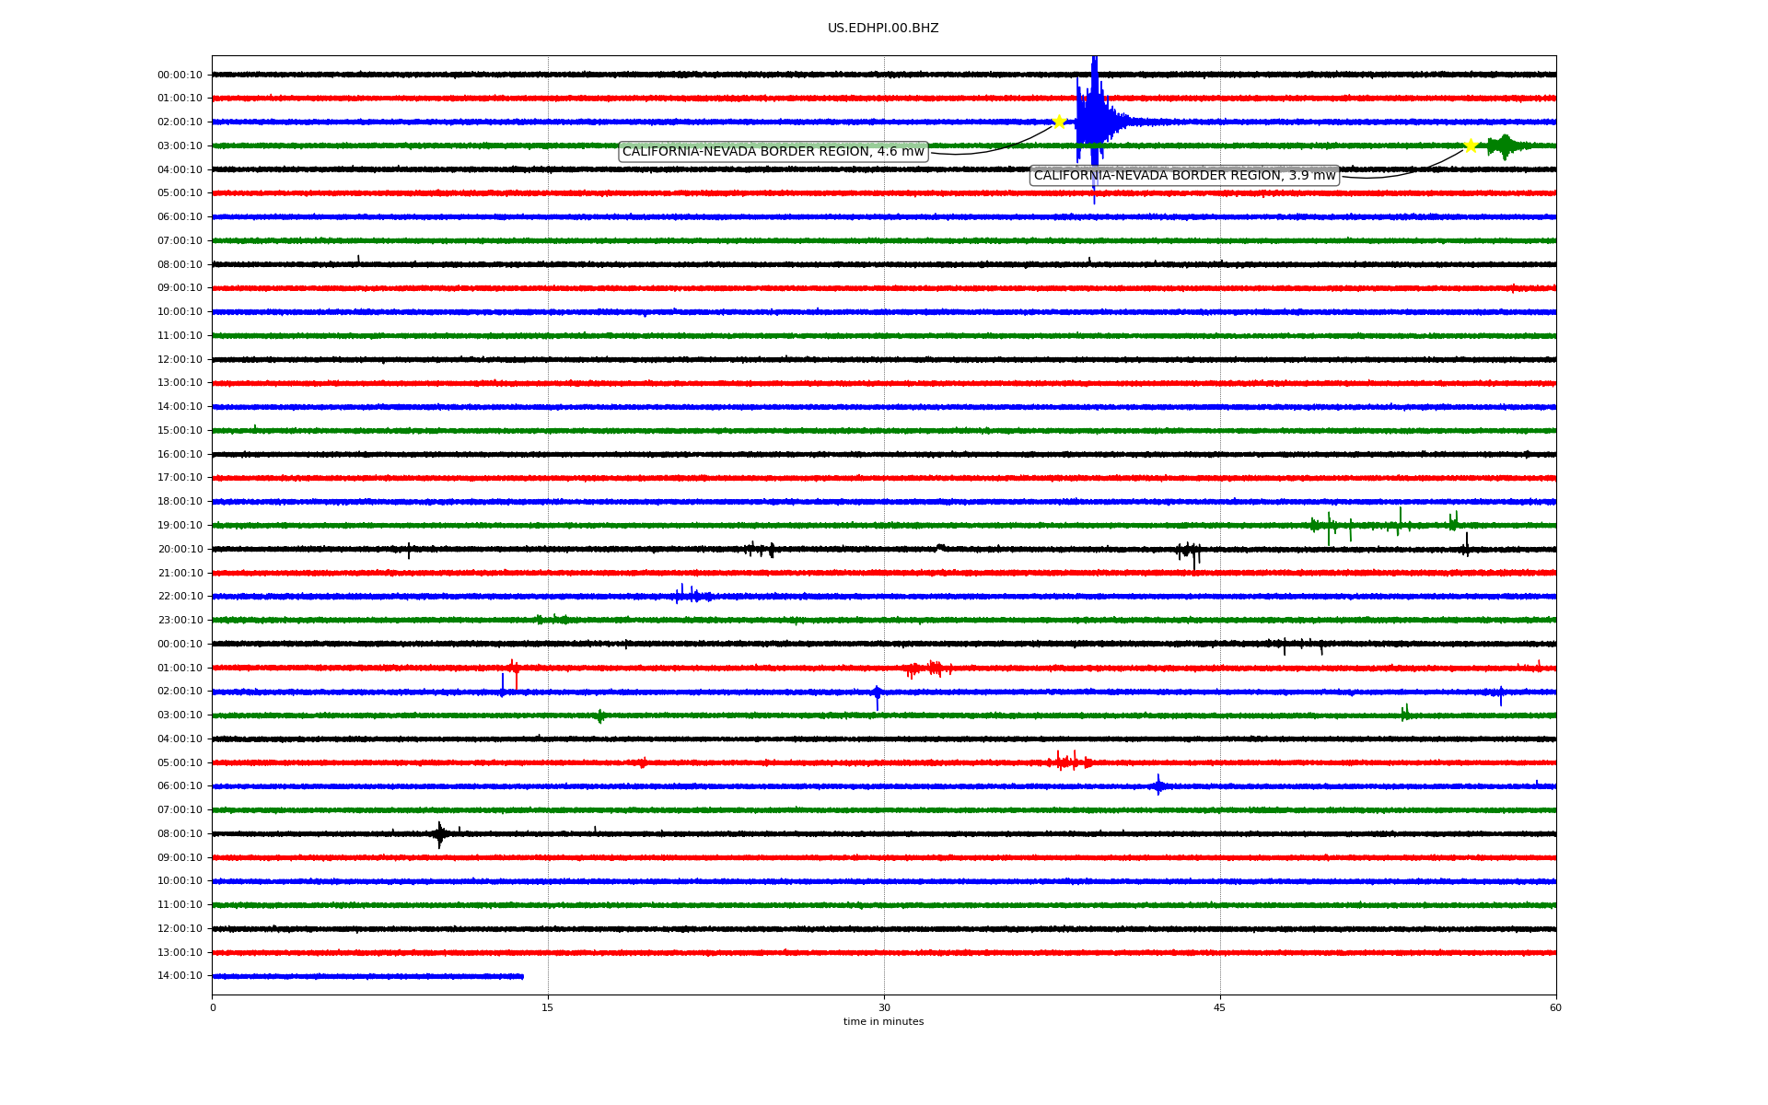Screen dimensions: 1768x1105
Task: Click the 17:00:10 row label
Action: 180,478
